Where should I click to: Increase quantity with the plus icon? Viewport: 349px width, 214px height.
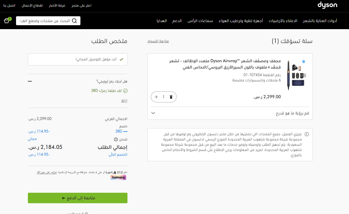(x=156, y=97)
